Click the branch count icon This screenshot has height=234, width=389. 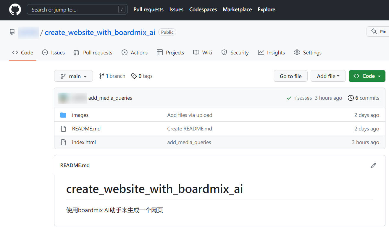(101, 76)
